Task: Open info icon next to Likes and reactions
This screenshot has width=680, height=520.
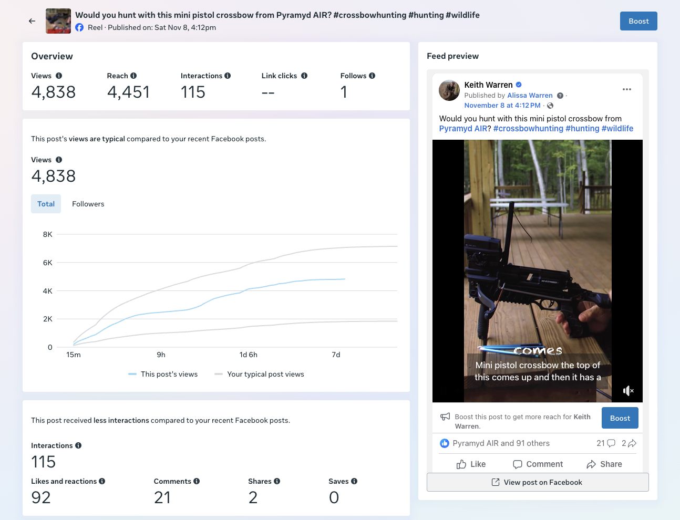Action: coord(102,481)
